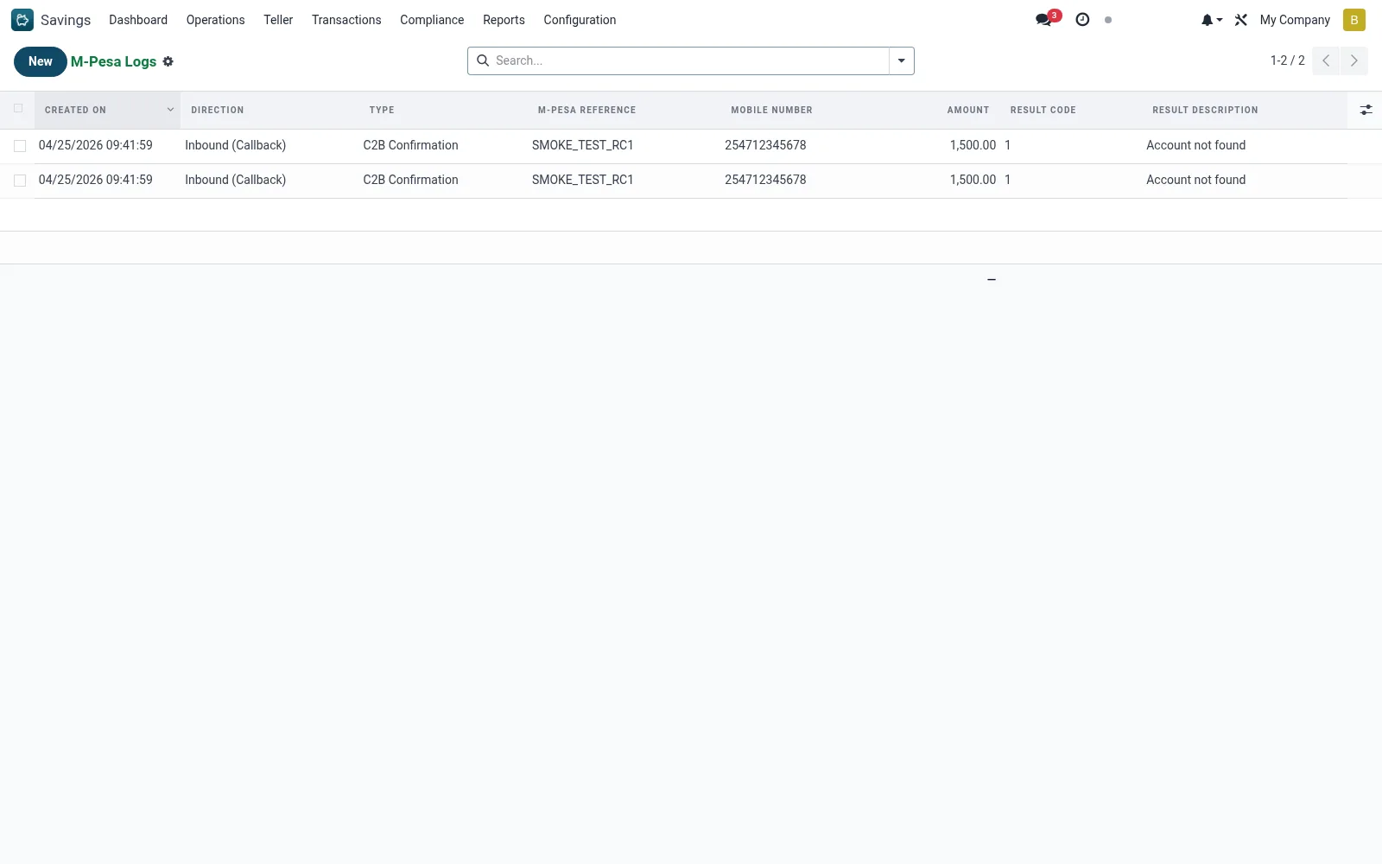The image size is (1382, 864).
Task: Open optional columns adjust settings icon
Action: point(1366,110)
